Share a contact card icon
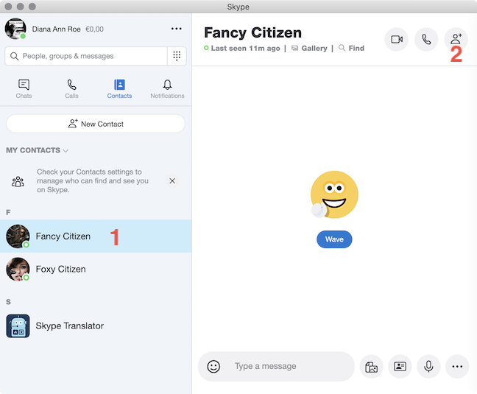 click(x=400, y=367)
